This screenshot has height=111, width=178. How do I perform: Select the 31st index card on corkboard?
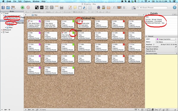click(x=68, y=70)
